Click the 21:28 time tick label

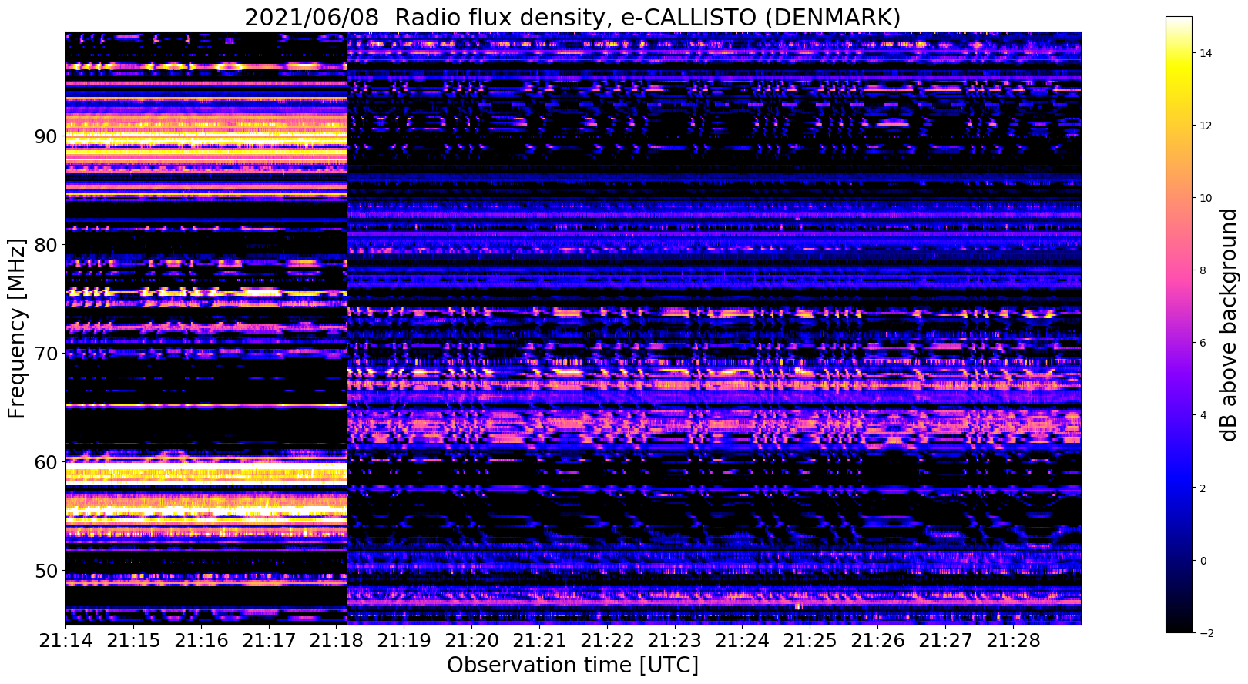(1013, 641)
